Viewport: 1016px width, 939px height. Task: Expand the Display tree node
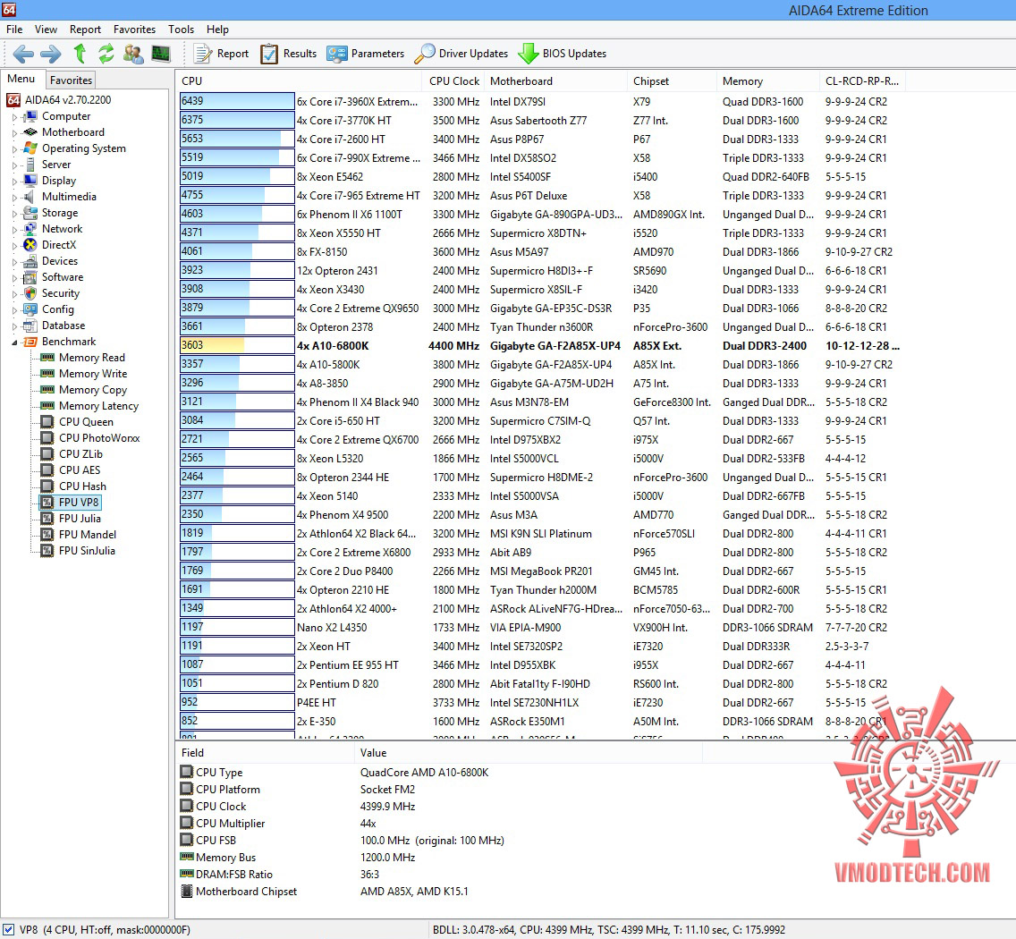tap(15, 182)
